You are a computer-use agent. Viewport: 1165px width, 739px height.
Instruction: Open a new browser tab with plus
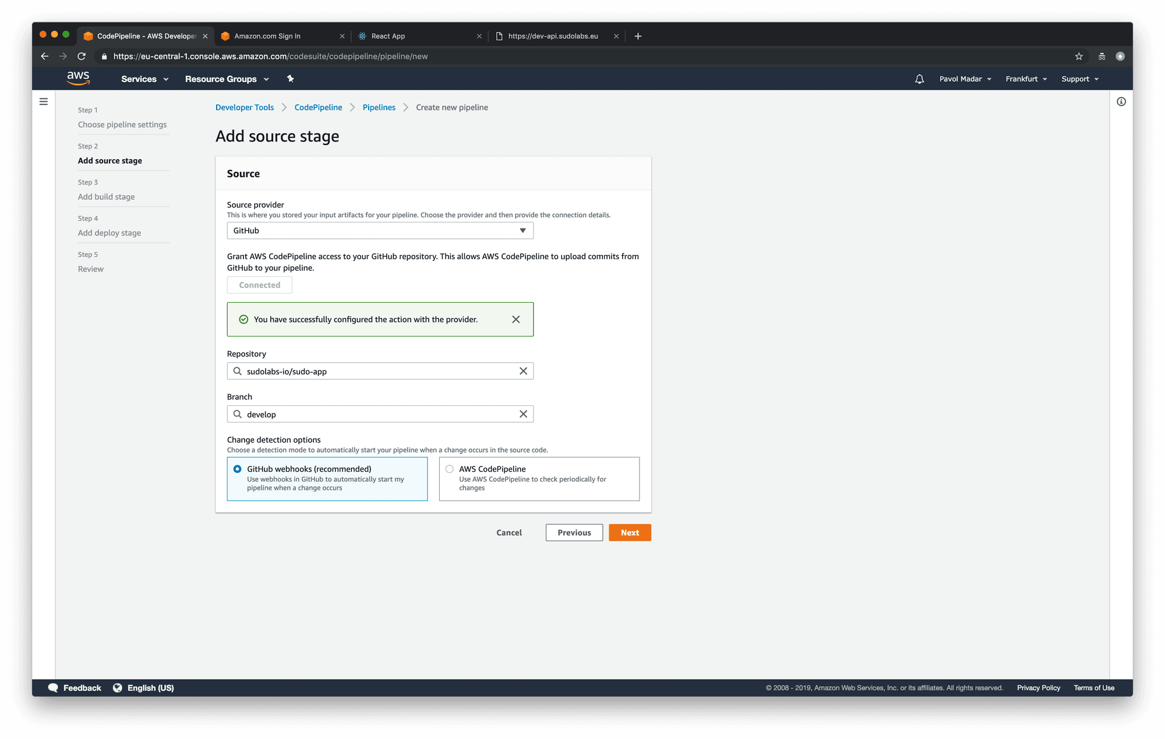[638, 36]
